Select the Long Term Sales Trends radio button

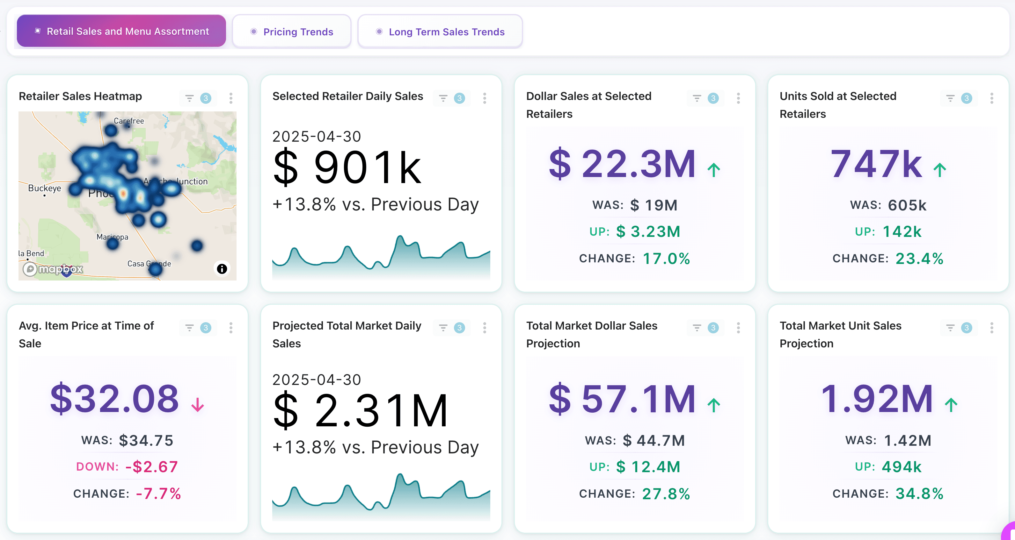[379, 32]
